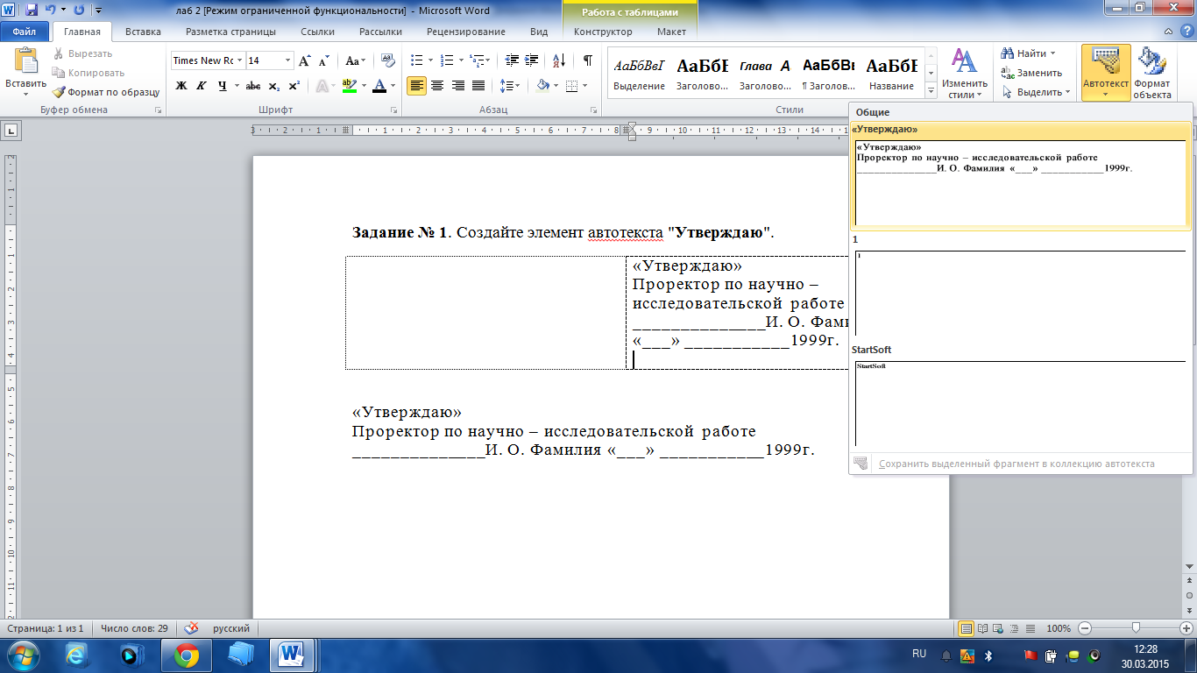Switch to the Ссылки tab
Viewport: 1197px width, 673px height.
[x=317, y=32]
